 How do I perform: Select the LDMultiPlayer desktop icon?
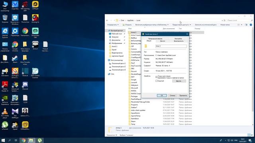click(25, 126)
